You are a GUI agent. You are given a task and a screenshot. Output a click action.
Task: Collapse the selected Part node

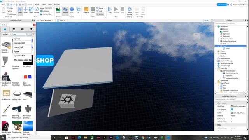tap(218, 46)
